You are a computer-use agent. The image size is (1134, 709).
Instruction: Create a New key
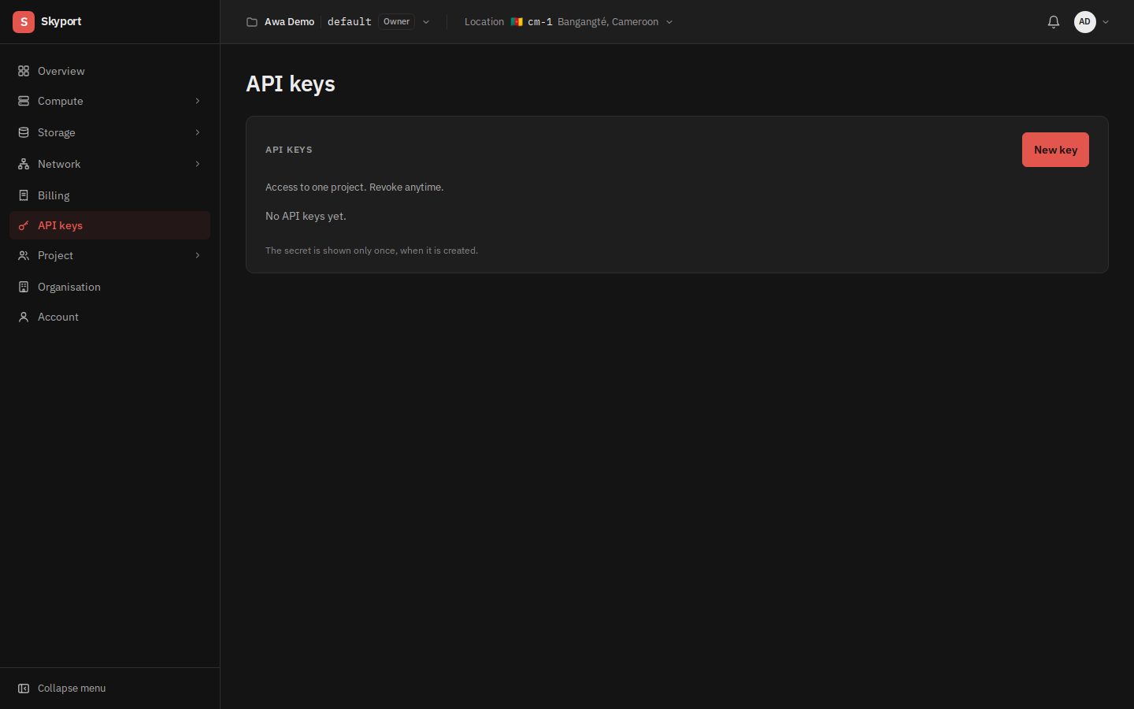(1055, 150)
